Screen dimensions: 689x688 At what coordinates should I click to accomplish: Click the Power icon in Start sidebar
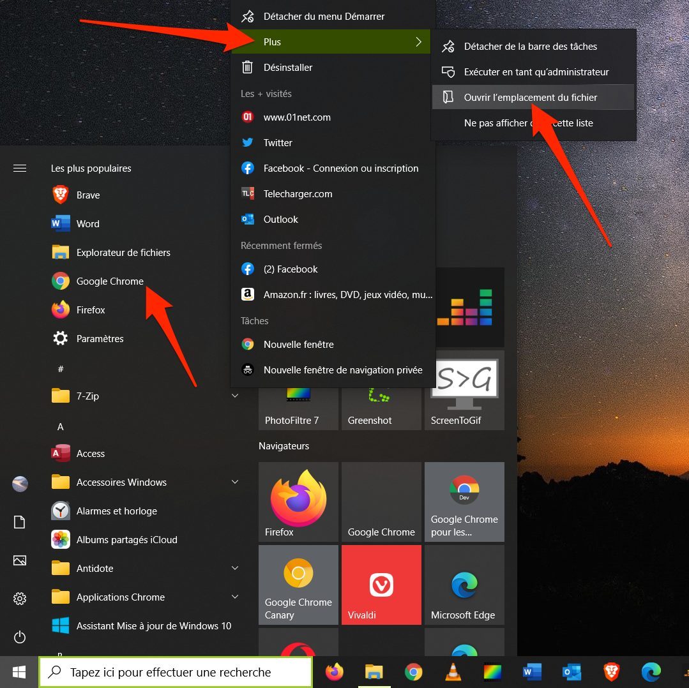click(x=20, y=637)
